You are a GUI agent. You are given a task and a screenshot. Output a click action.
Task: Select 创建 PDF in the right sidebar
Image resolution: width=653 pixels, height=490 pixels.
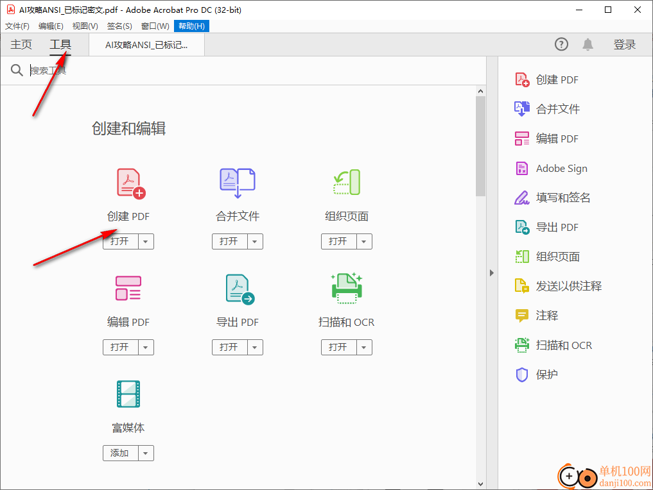click(546, 80)
